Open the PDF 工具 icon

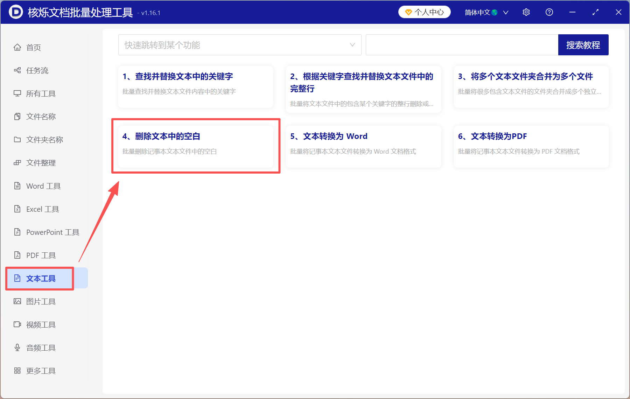click(17, 255)
